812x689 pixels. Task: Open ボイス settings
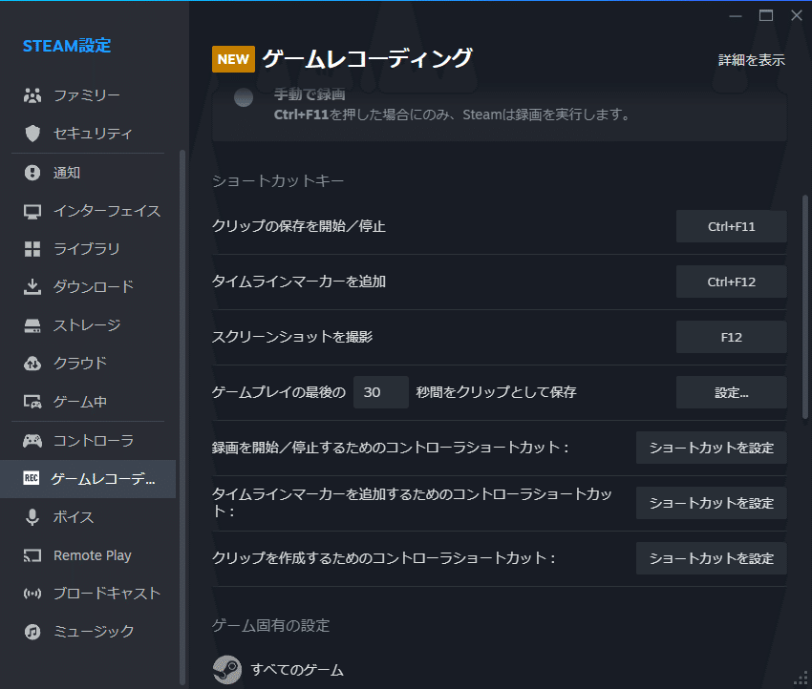coord(88,517)
